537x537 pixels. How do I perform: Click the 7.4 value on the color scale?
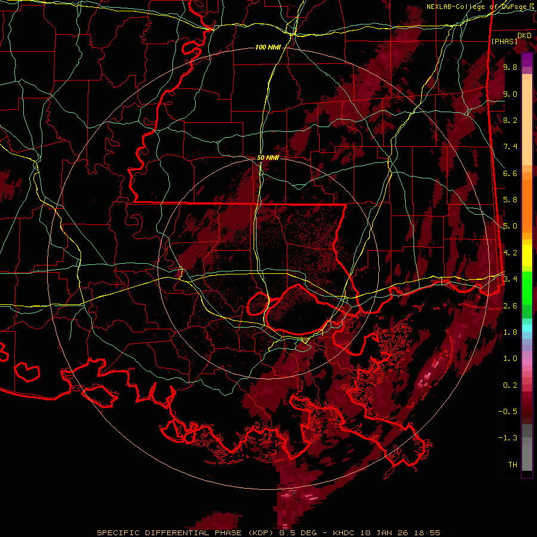coord(510,147)
